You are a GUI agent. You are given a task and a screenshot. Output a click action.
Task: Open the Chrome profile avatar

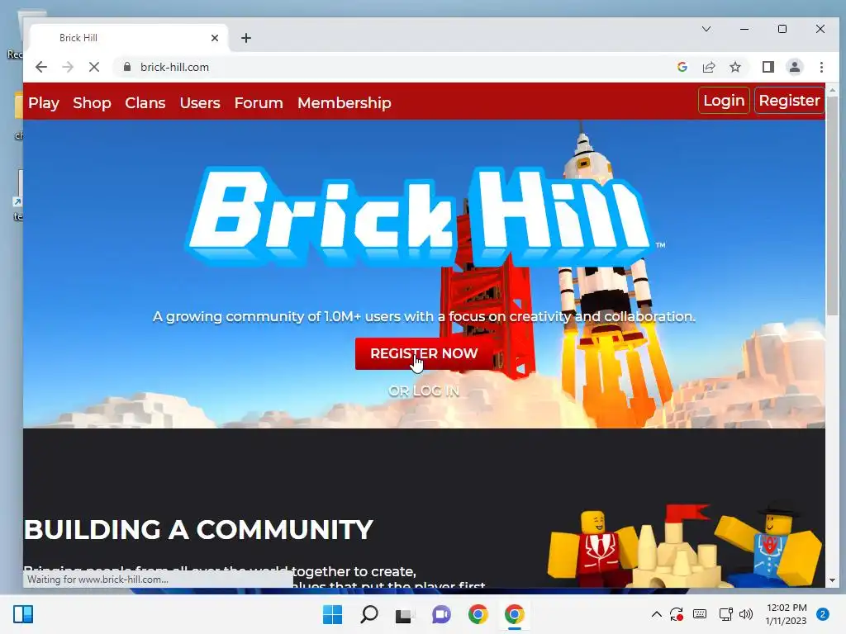794,67
